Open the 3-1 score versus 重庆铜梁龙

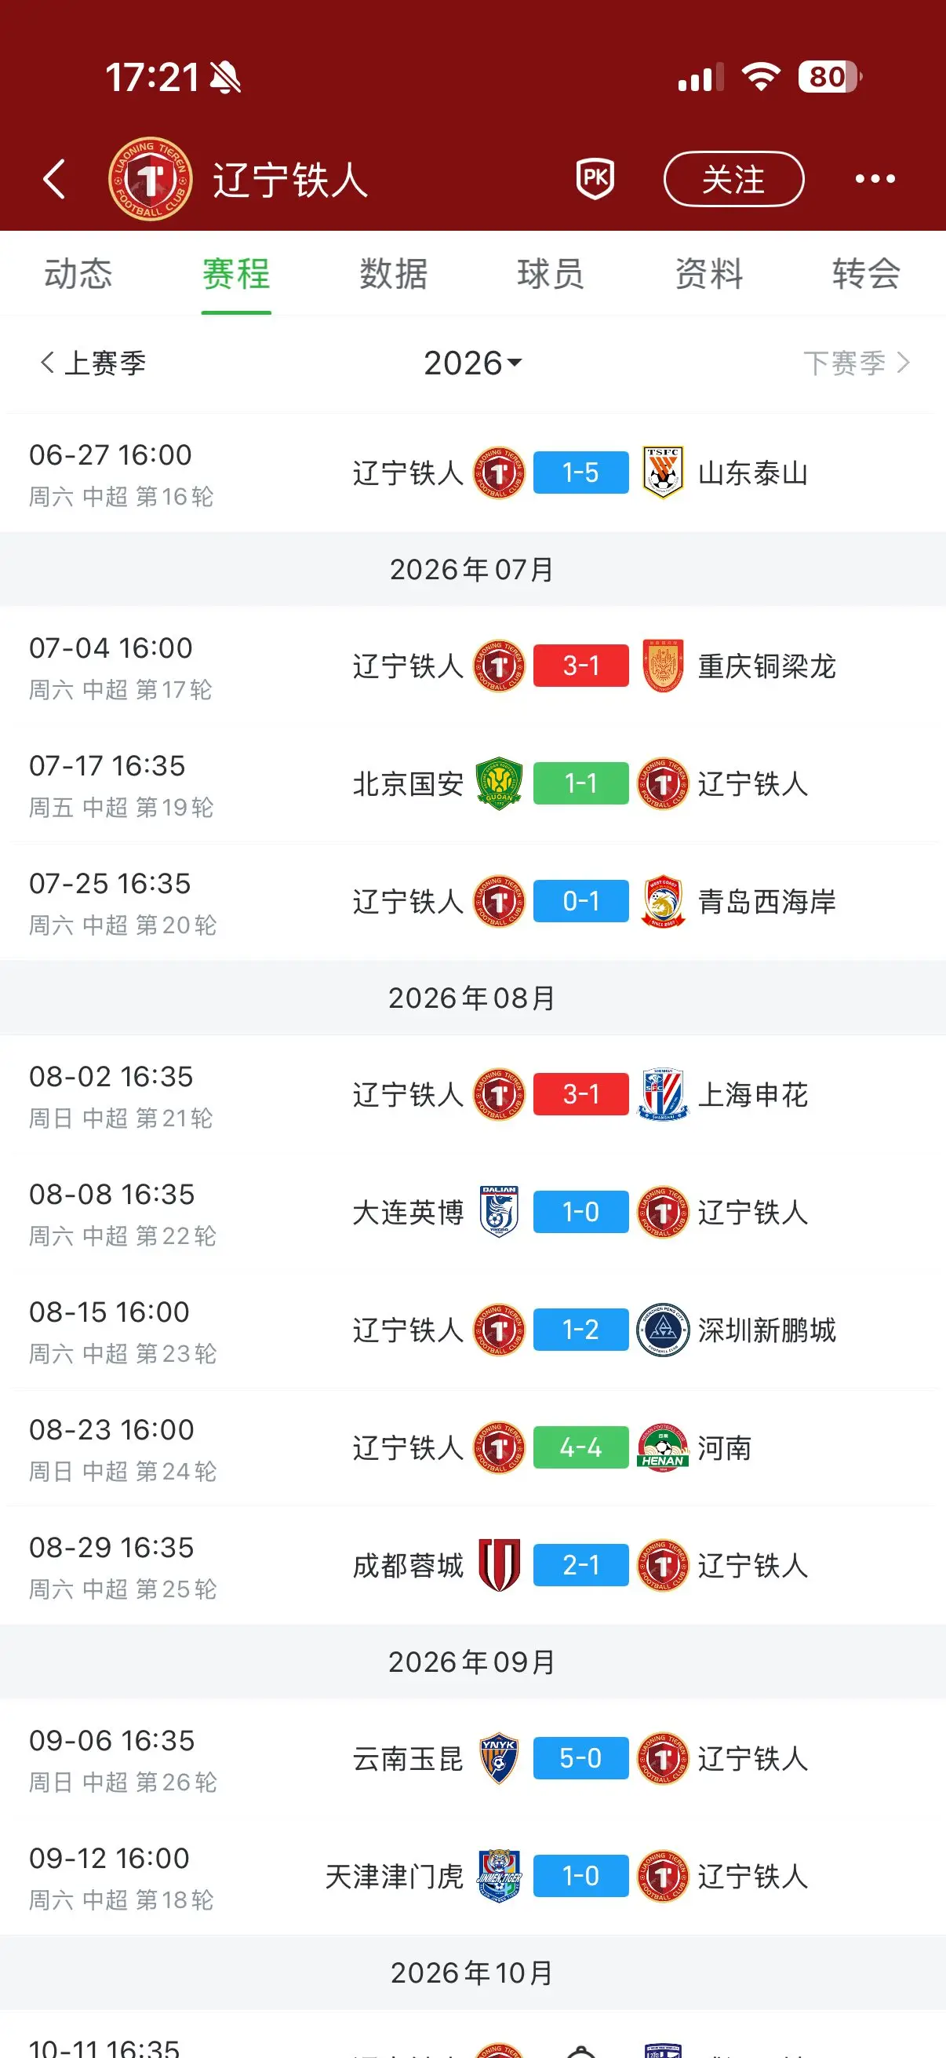pyautogui.click(x=580, y=665)
